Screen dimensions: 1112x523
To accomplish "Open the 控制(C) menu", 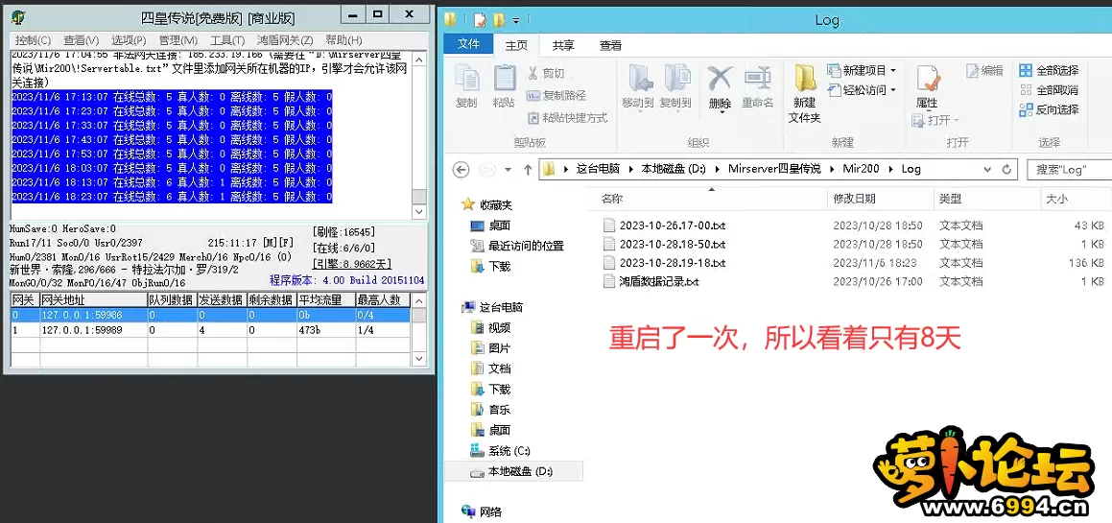I will pyautogui.click(x=34, y=40).
